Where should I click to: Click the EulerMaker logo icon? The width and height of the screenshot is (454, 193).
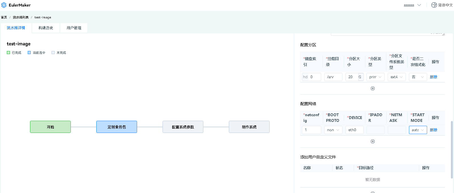coord(4,5)
